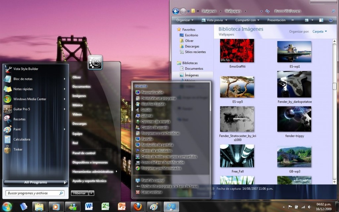Click the Explorer vertical scrollbar thumb
339x212 pixels.
click(x=334, y=86)
